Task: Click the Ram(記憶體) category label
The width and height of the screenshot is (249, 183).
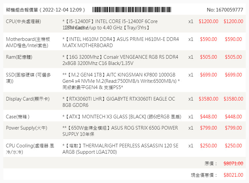Action: [19, 57]
